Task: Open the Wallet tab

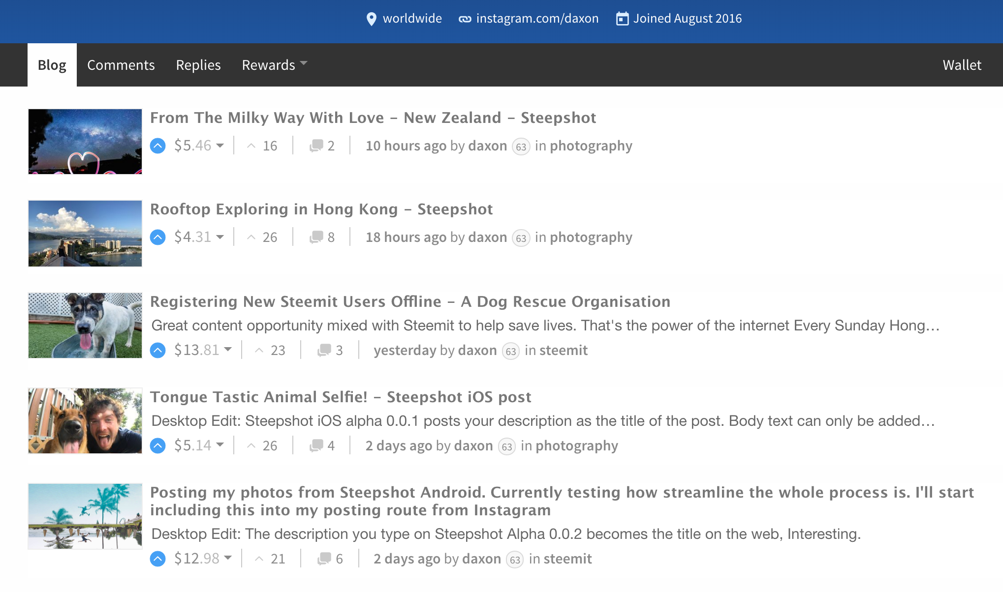Action: 962,65
